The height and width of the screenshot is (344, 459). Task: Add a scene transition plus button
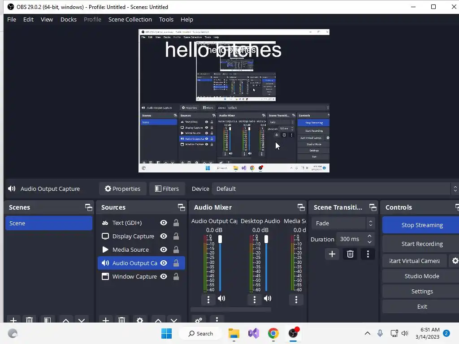[x=332, y=254]
